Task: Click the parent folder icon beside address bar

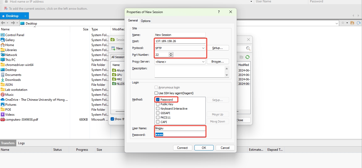Action: (352, 23)
